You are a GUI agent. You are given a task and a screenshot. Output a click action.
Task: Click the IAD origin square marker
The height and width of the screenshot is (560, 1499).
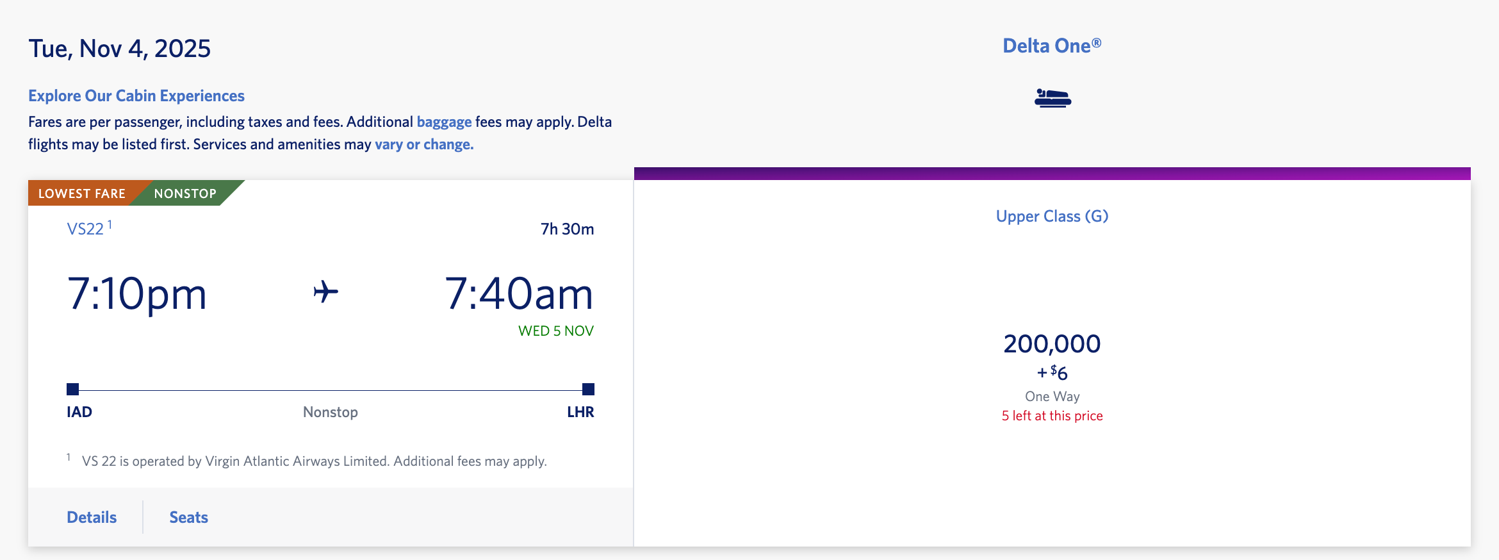(73, 389)
